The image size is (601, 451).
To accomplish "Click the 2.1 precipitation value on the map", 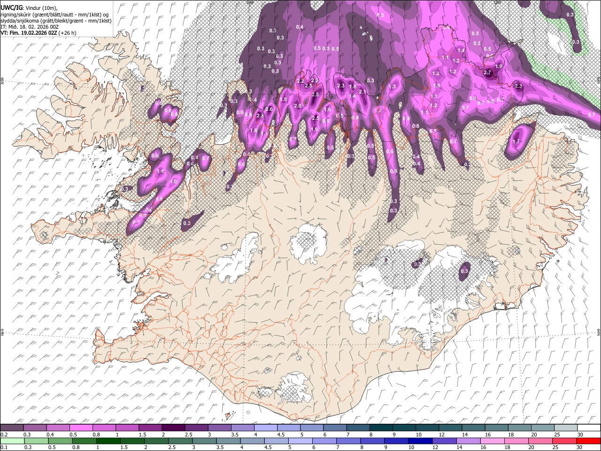I will click(362, 92).
